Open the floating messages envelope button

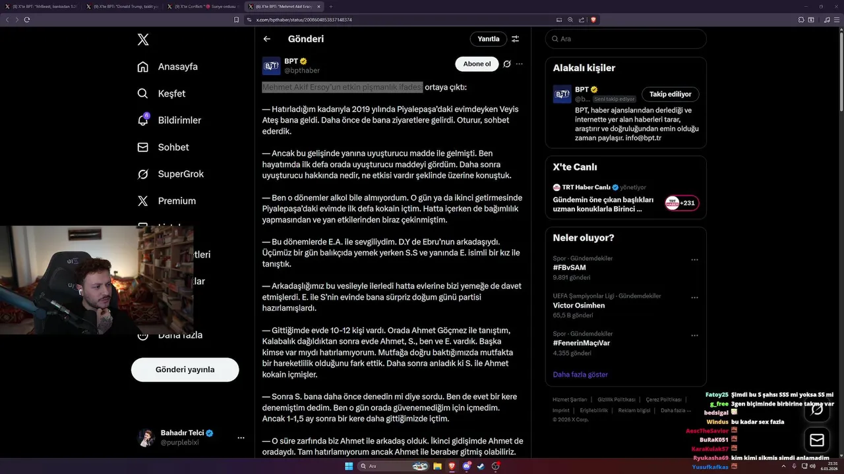click(817, 440)
